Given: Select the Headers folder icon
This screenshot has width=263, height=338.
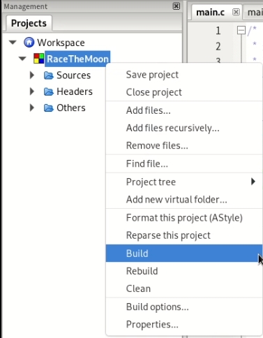Looking at the screenshot, I should coord(49,91).
